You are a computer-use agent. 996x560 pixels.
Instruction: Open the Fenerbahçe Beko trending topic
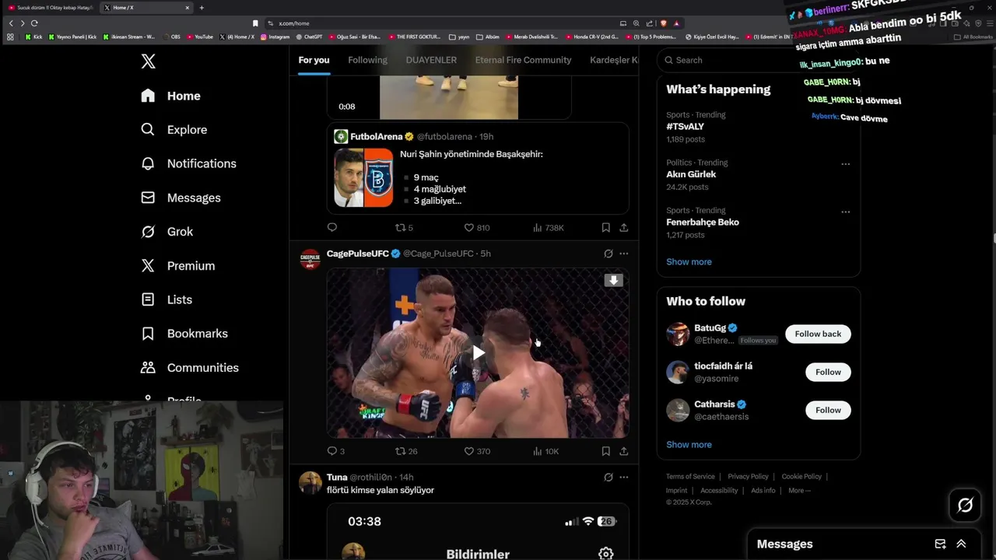703,222
